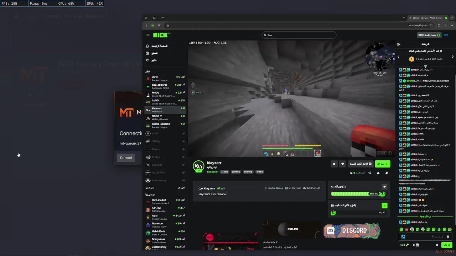The height and width of the screenshot is (256, 456).
Task: Select klayzerr channel in sidebar
Action: click(x=165, y=110)
